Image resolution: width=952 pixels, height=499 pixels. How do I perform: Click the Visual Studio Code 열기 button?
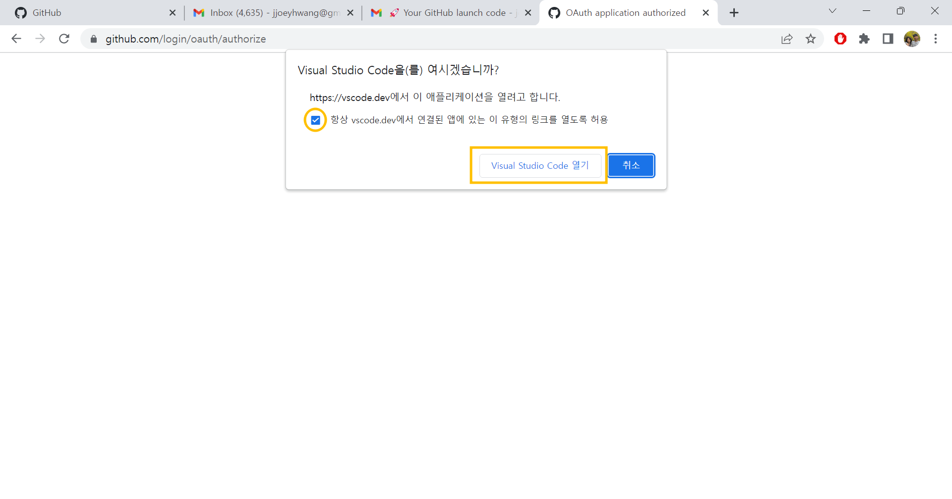[x=540, y=165]
